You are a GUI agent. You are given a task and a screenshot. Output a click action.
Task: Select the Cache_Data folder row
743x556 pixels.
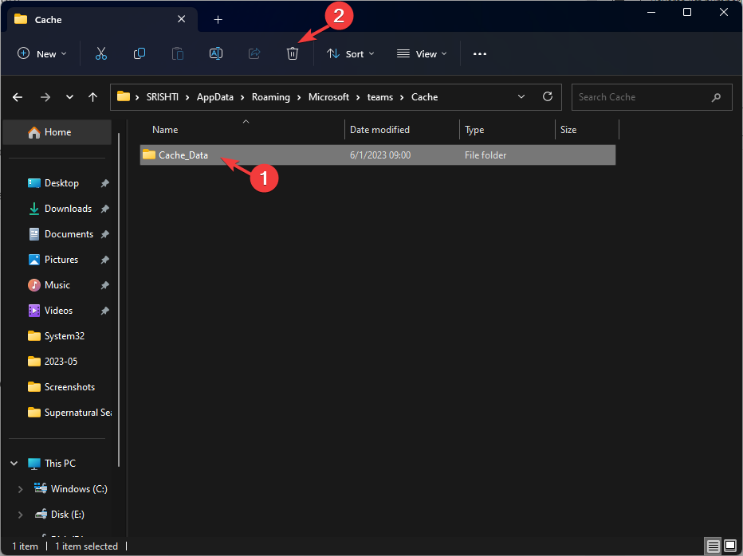378,155
